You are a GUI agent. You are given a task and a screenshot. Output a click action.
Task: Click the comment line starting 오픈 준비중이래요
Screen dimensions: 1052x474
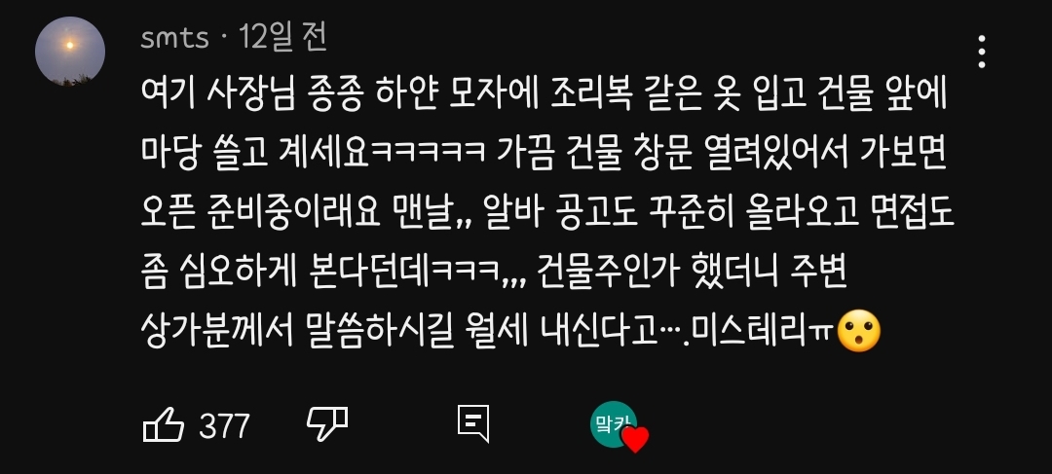(x=547, y=214)
